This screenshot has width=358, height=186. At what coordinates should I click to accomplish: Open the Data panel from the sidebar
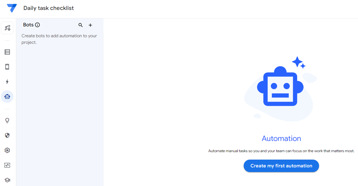pyautogui.click(x=7, y=52)
